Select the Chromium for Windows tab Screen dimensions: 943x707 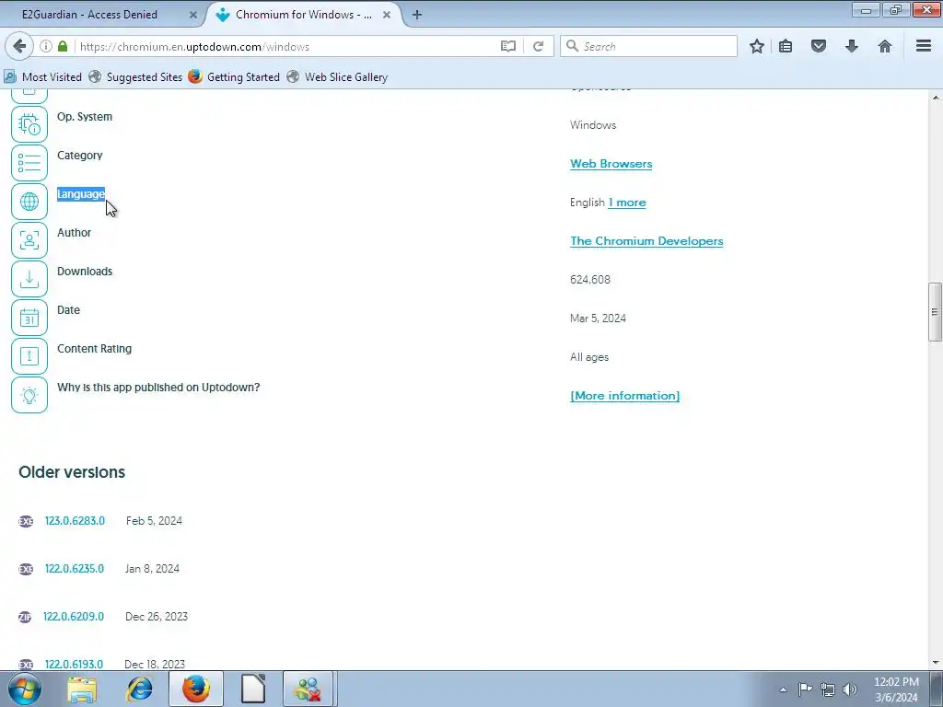304,15
